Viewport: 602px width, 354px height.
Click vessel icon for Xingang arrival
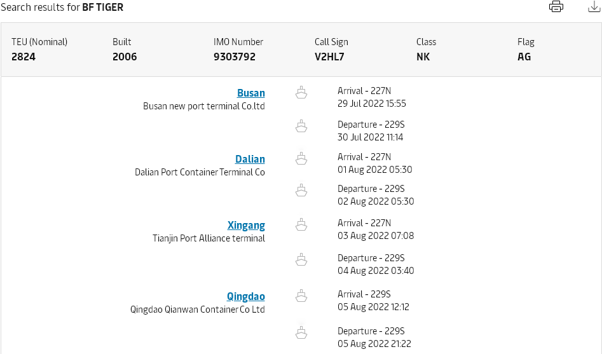301,224
